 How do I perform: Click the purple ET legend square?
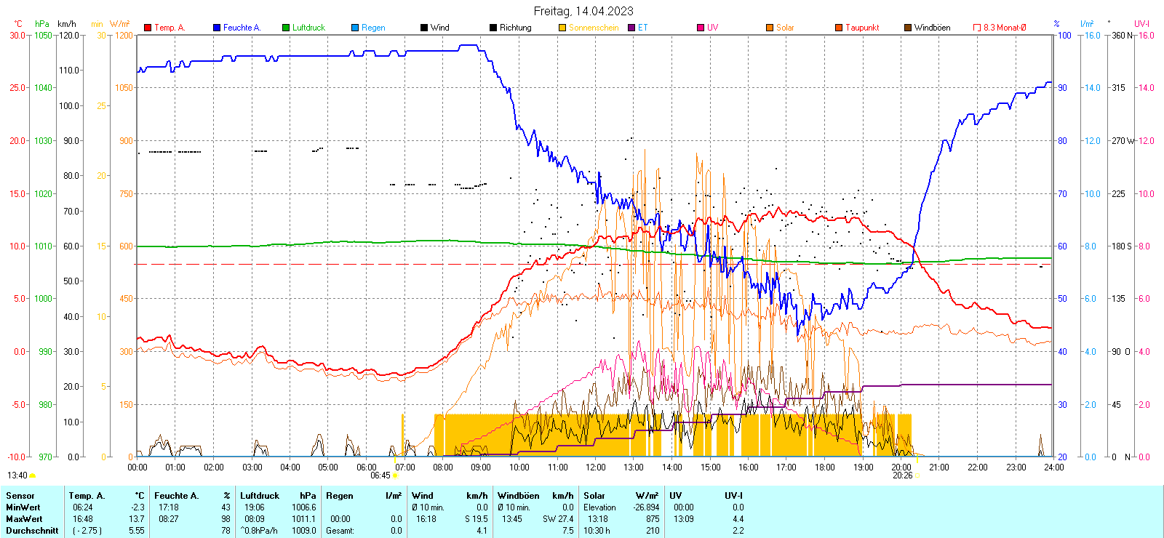(x=631, y=28)
